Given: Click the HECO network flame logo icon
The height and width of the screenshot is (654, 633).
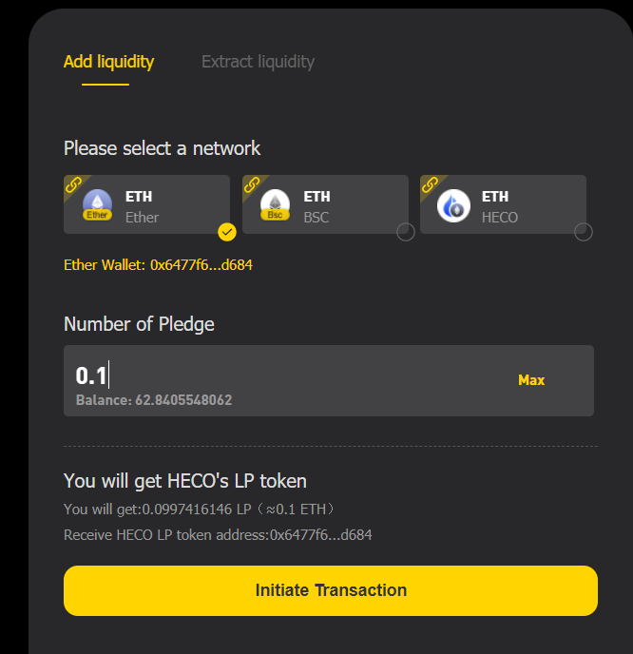Looking at the screenshot, I should (453, 205).
